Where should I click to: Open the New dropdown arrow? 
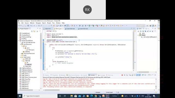[x=21, y=26]
